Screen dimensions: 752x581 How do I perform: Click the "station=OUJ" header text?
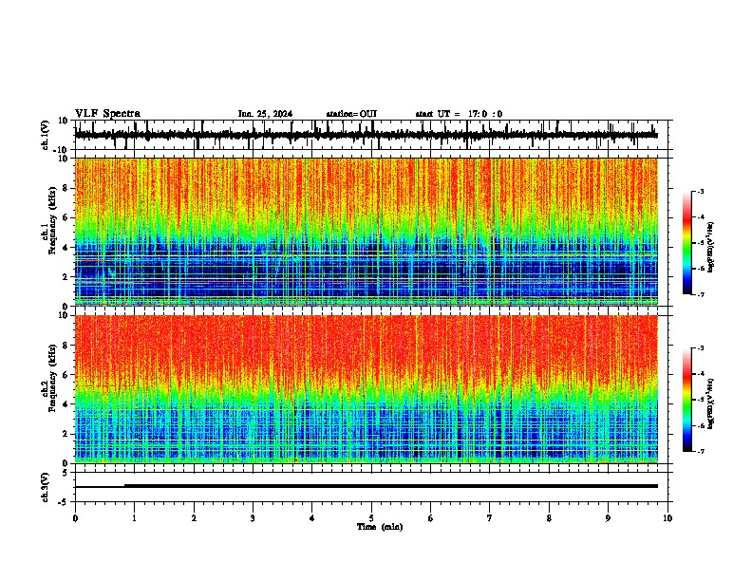[351, 114]
